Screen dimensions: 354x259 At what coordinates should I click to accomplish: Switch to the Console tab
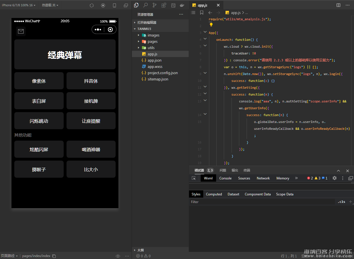click(225, 178)
